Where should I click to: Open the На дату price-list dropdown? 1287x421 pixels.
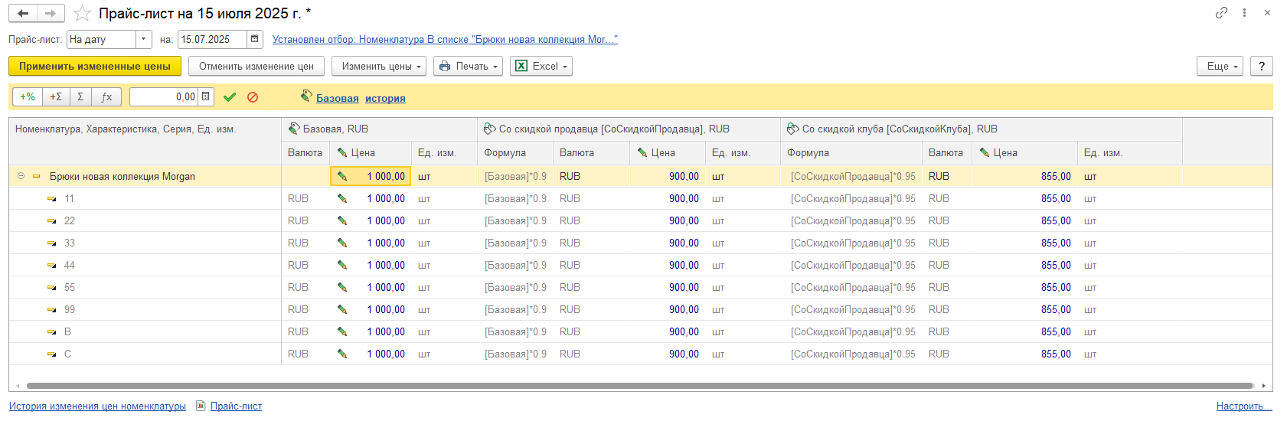tap(143, 39)
